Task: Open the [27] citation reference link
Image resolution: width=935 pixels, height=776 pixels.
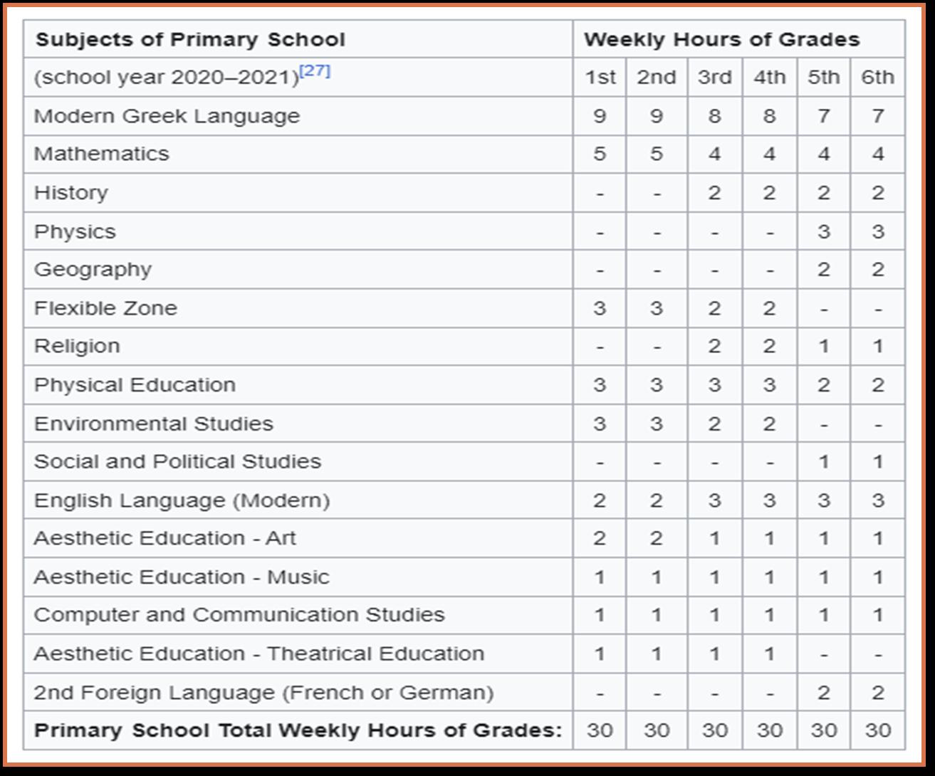Action: (x=315, y=71)
